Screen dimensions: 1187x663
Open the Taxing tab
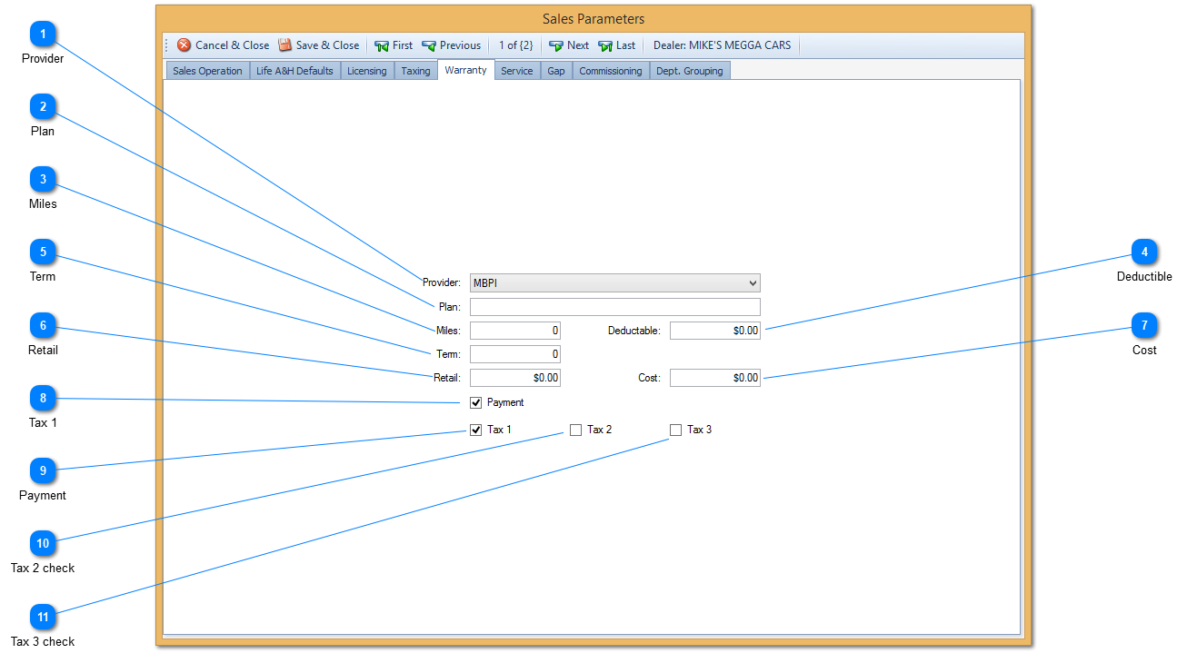point(415,71)
